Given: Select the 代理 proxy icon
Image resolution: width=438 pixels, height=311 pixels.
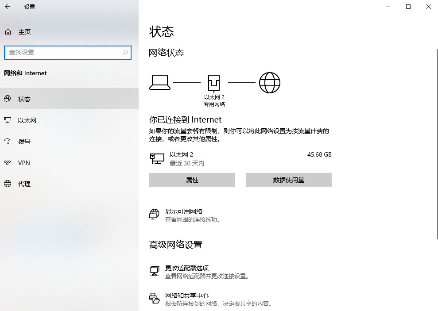Looking at the screenshot, I should pos(8,184).
